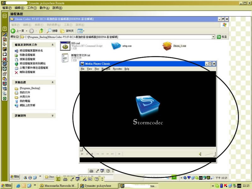
Task: Open Media Player Classic File menu
Action: coord(83,69)
